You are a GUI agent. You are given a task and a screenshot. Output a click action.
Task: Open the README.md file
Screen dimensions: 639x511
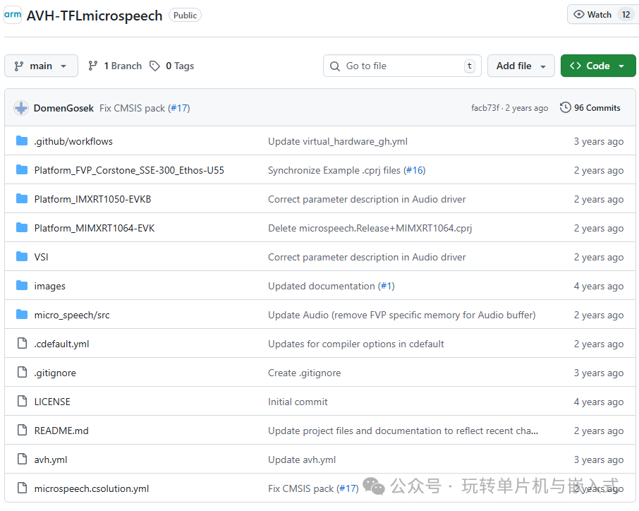click(x=61, y=431)
